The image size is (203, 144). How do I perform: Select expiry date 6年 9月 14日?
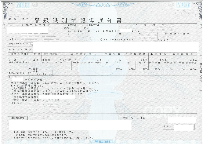point(45,74)
